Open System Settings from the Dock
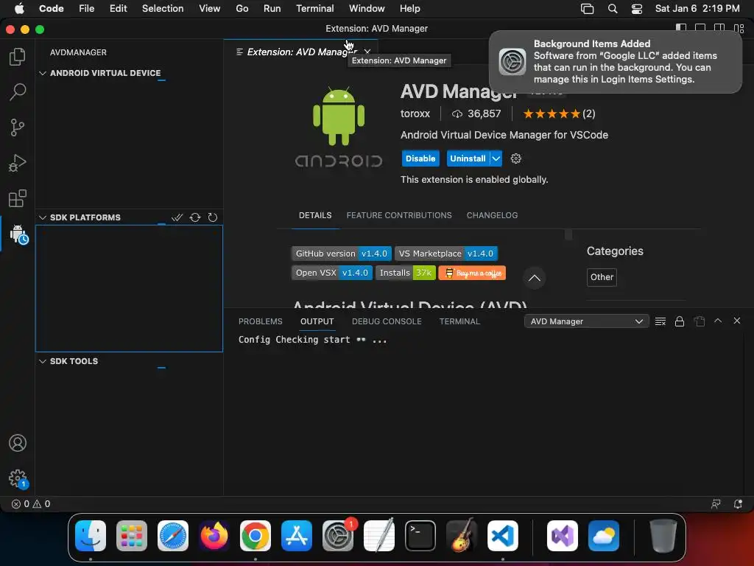This screenshot has width=754, height=566. pyautogui.click(x=337, y=536)
